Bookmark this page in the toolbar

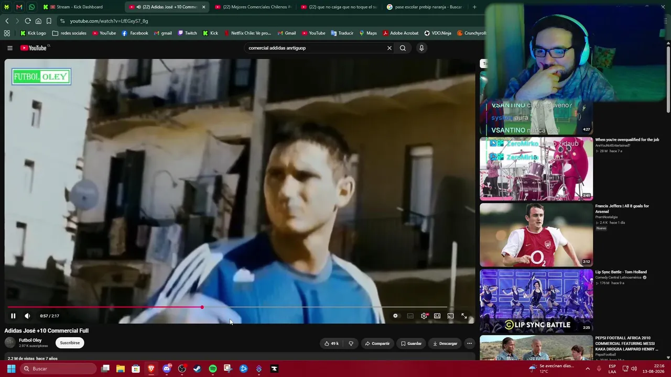[49, 21]
